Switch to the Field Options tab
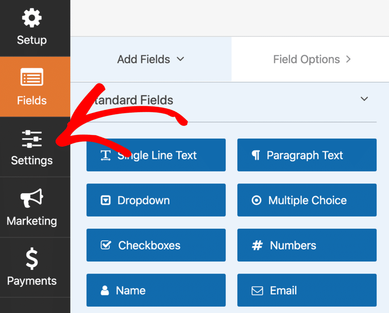Image resolution: width=389 pixels, height=313 pixels. (307, 59)
